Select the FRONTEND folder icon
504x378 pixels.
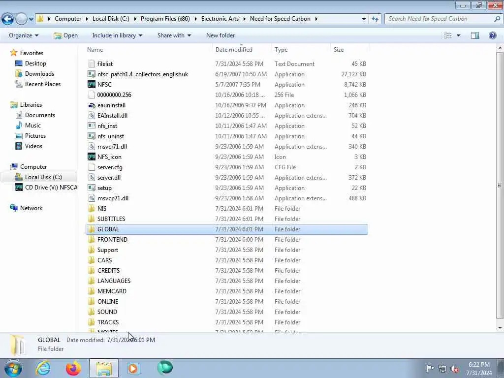(92, 240)
